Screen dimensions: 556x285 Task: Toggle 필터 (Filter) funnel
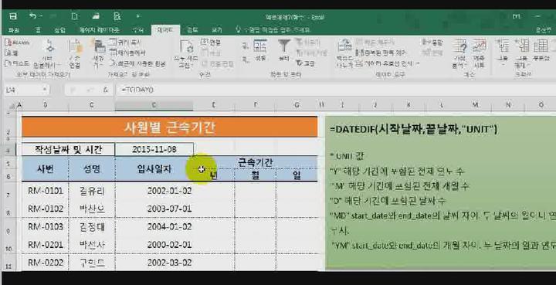pos(283,50)
